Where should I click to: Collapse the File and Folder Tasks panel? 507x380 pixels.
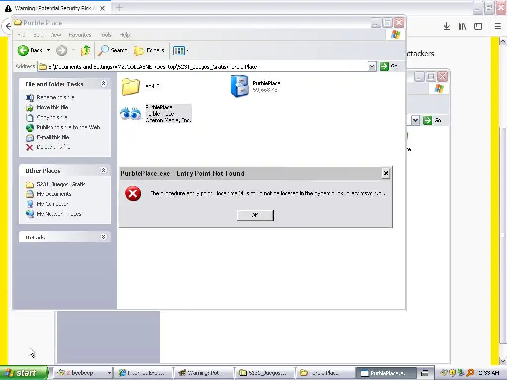pyautogui.click(x=103, y=84)
